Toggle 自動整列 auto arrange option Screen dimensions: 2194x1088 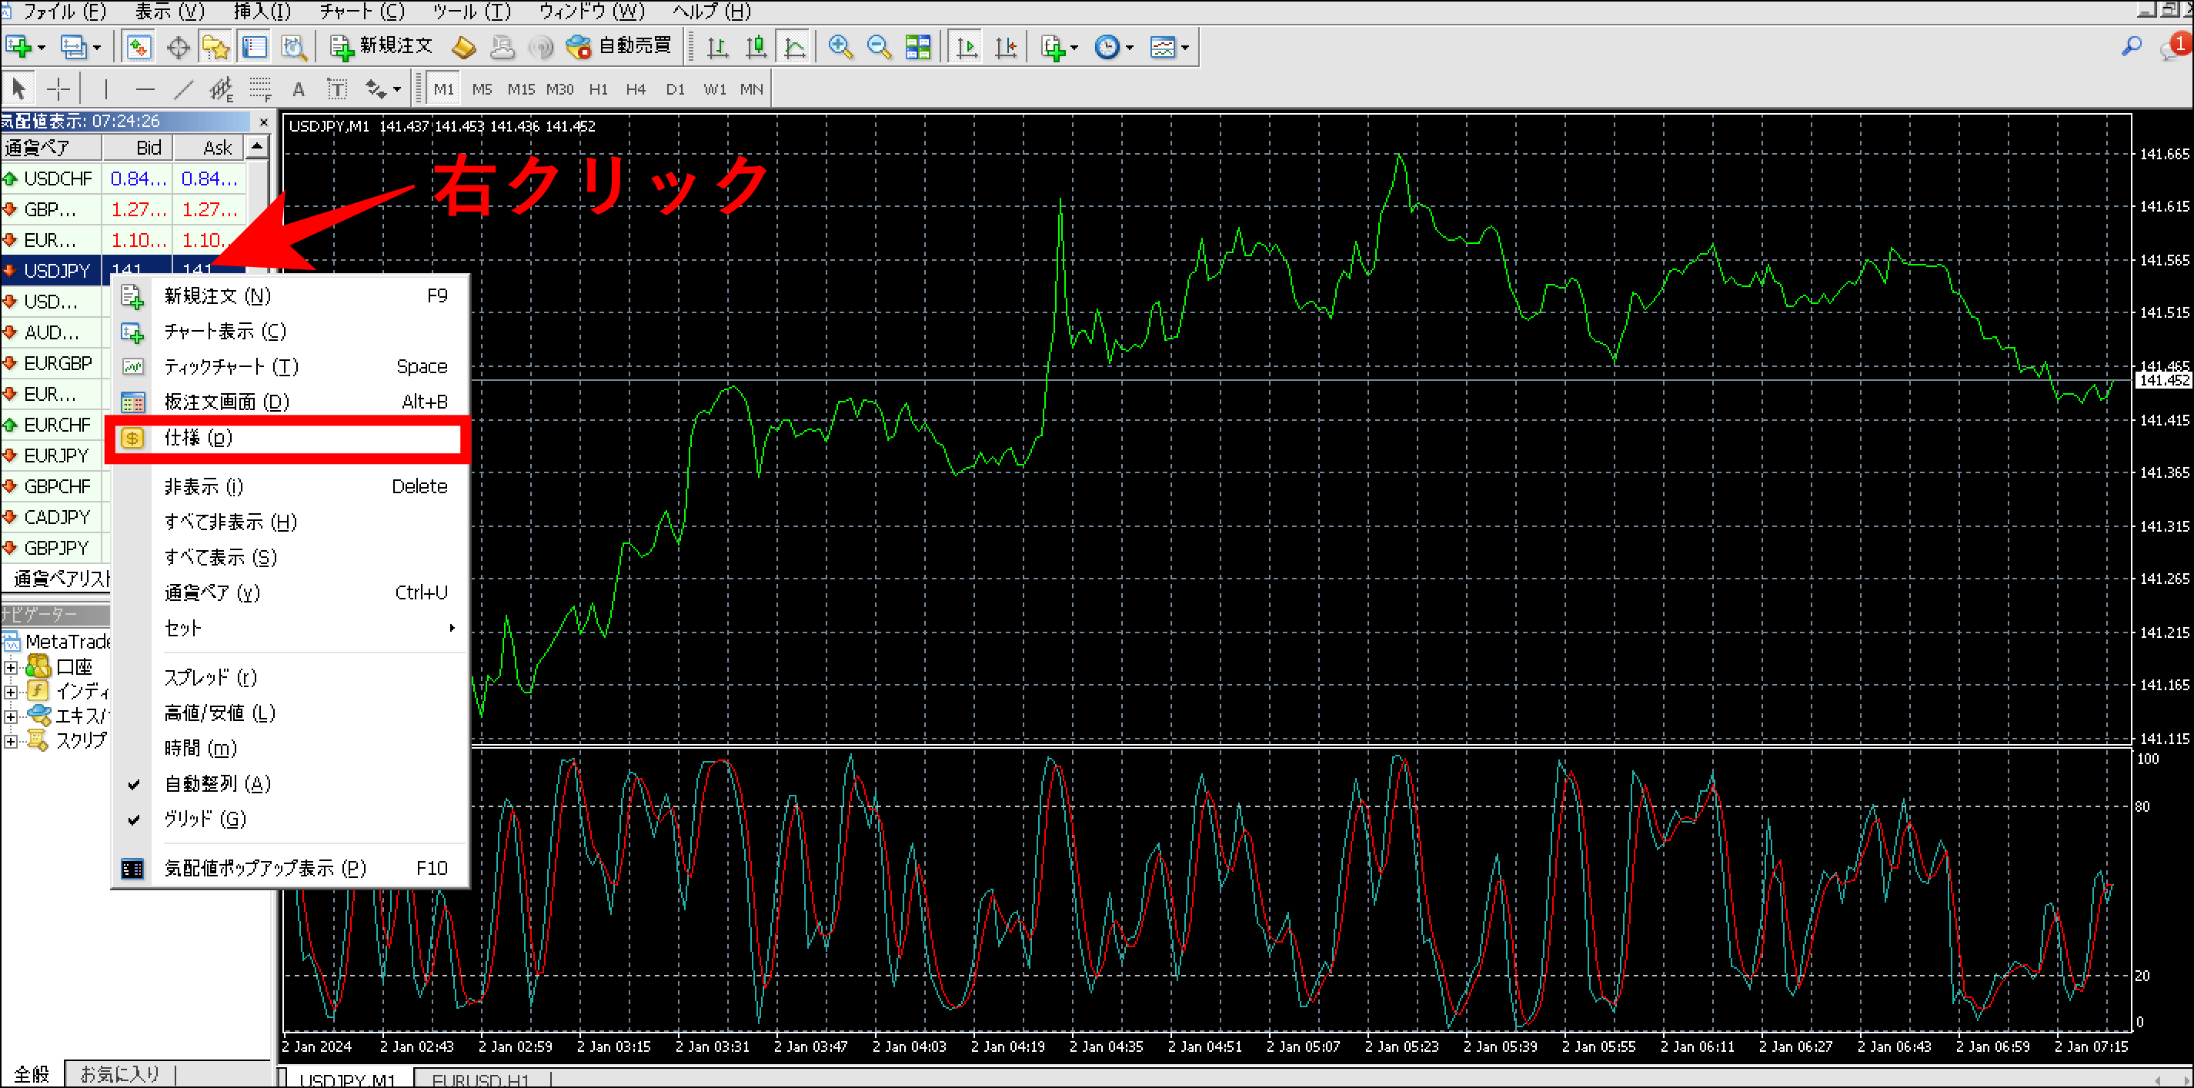pyautogui.click(x=217, y=783)
